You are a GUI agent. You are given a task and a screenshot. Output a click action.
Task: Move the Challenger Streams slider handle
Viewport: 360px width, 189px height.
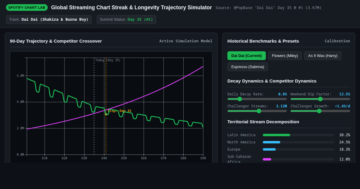click(259, 111)
